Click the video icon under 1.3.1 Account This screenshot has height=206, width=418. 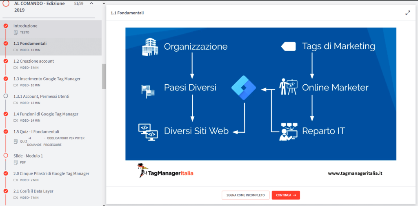point(16,103)
